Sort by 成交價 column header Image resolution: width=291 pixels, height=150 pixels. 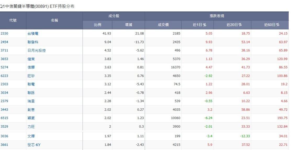click(x=163, y=25)
